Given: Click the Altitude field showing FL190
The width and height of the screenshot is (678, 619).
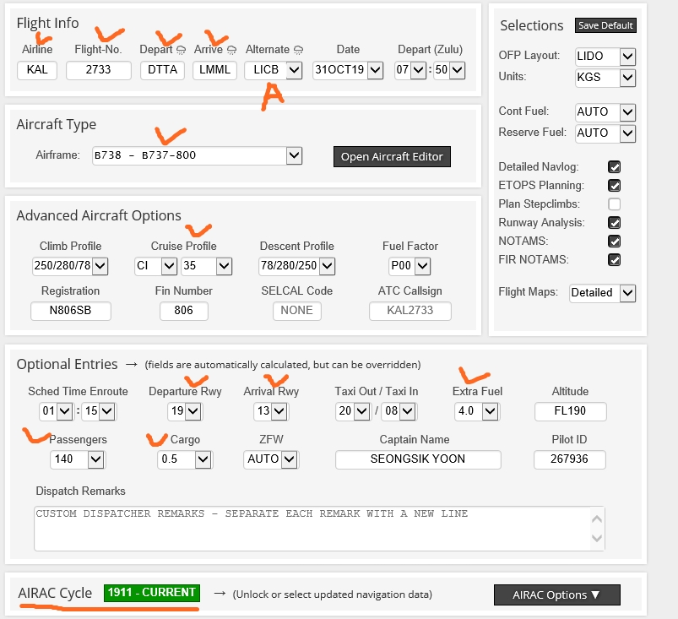Looking at the screenshot, I should click(x=570, y=411).
